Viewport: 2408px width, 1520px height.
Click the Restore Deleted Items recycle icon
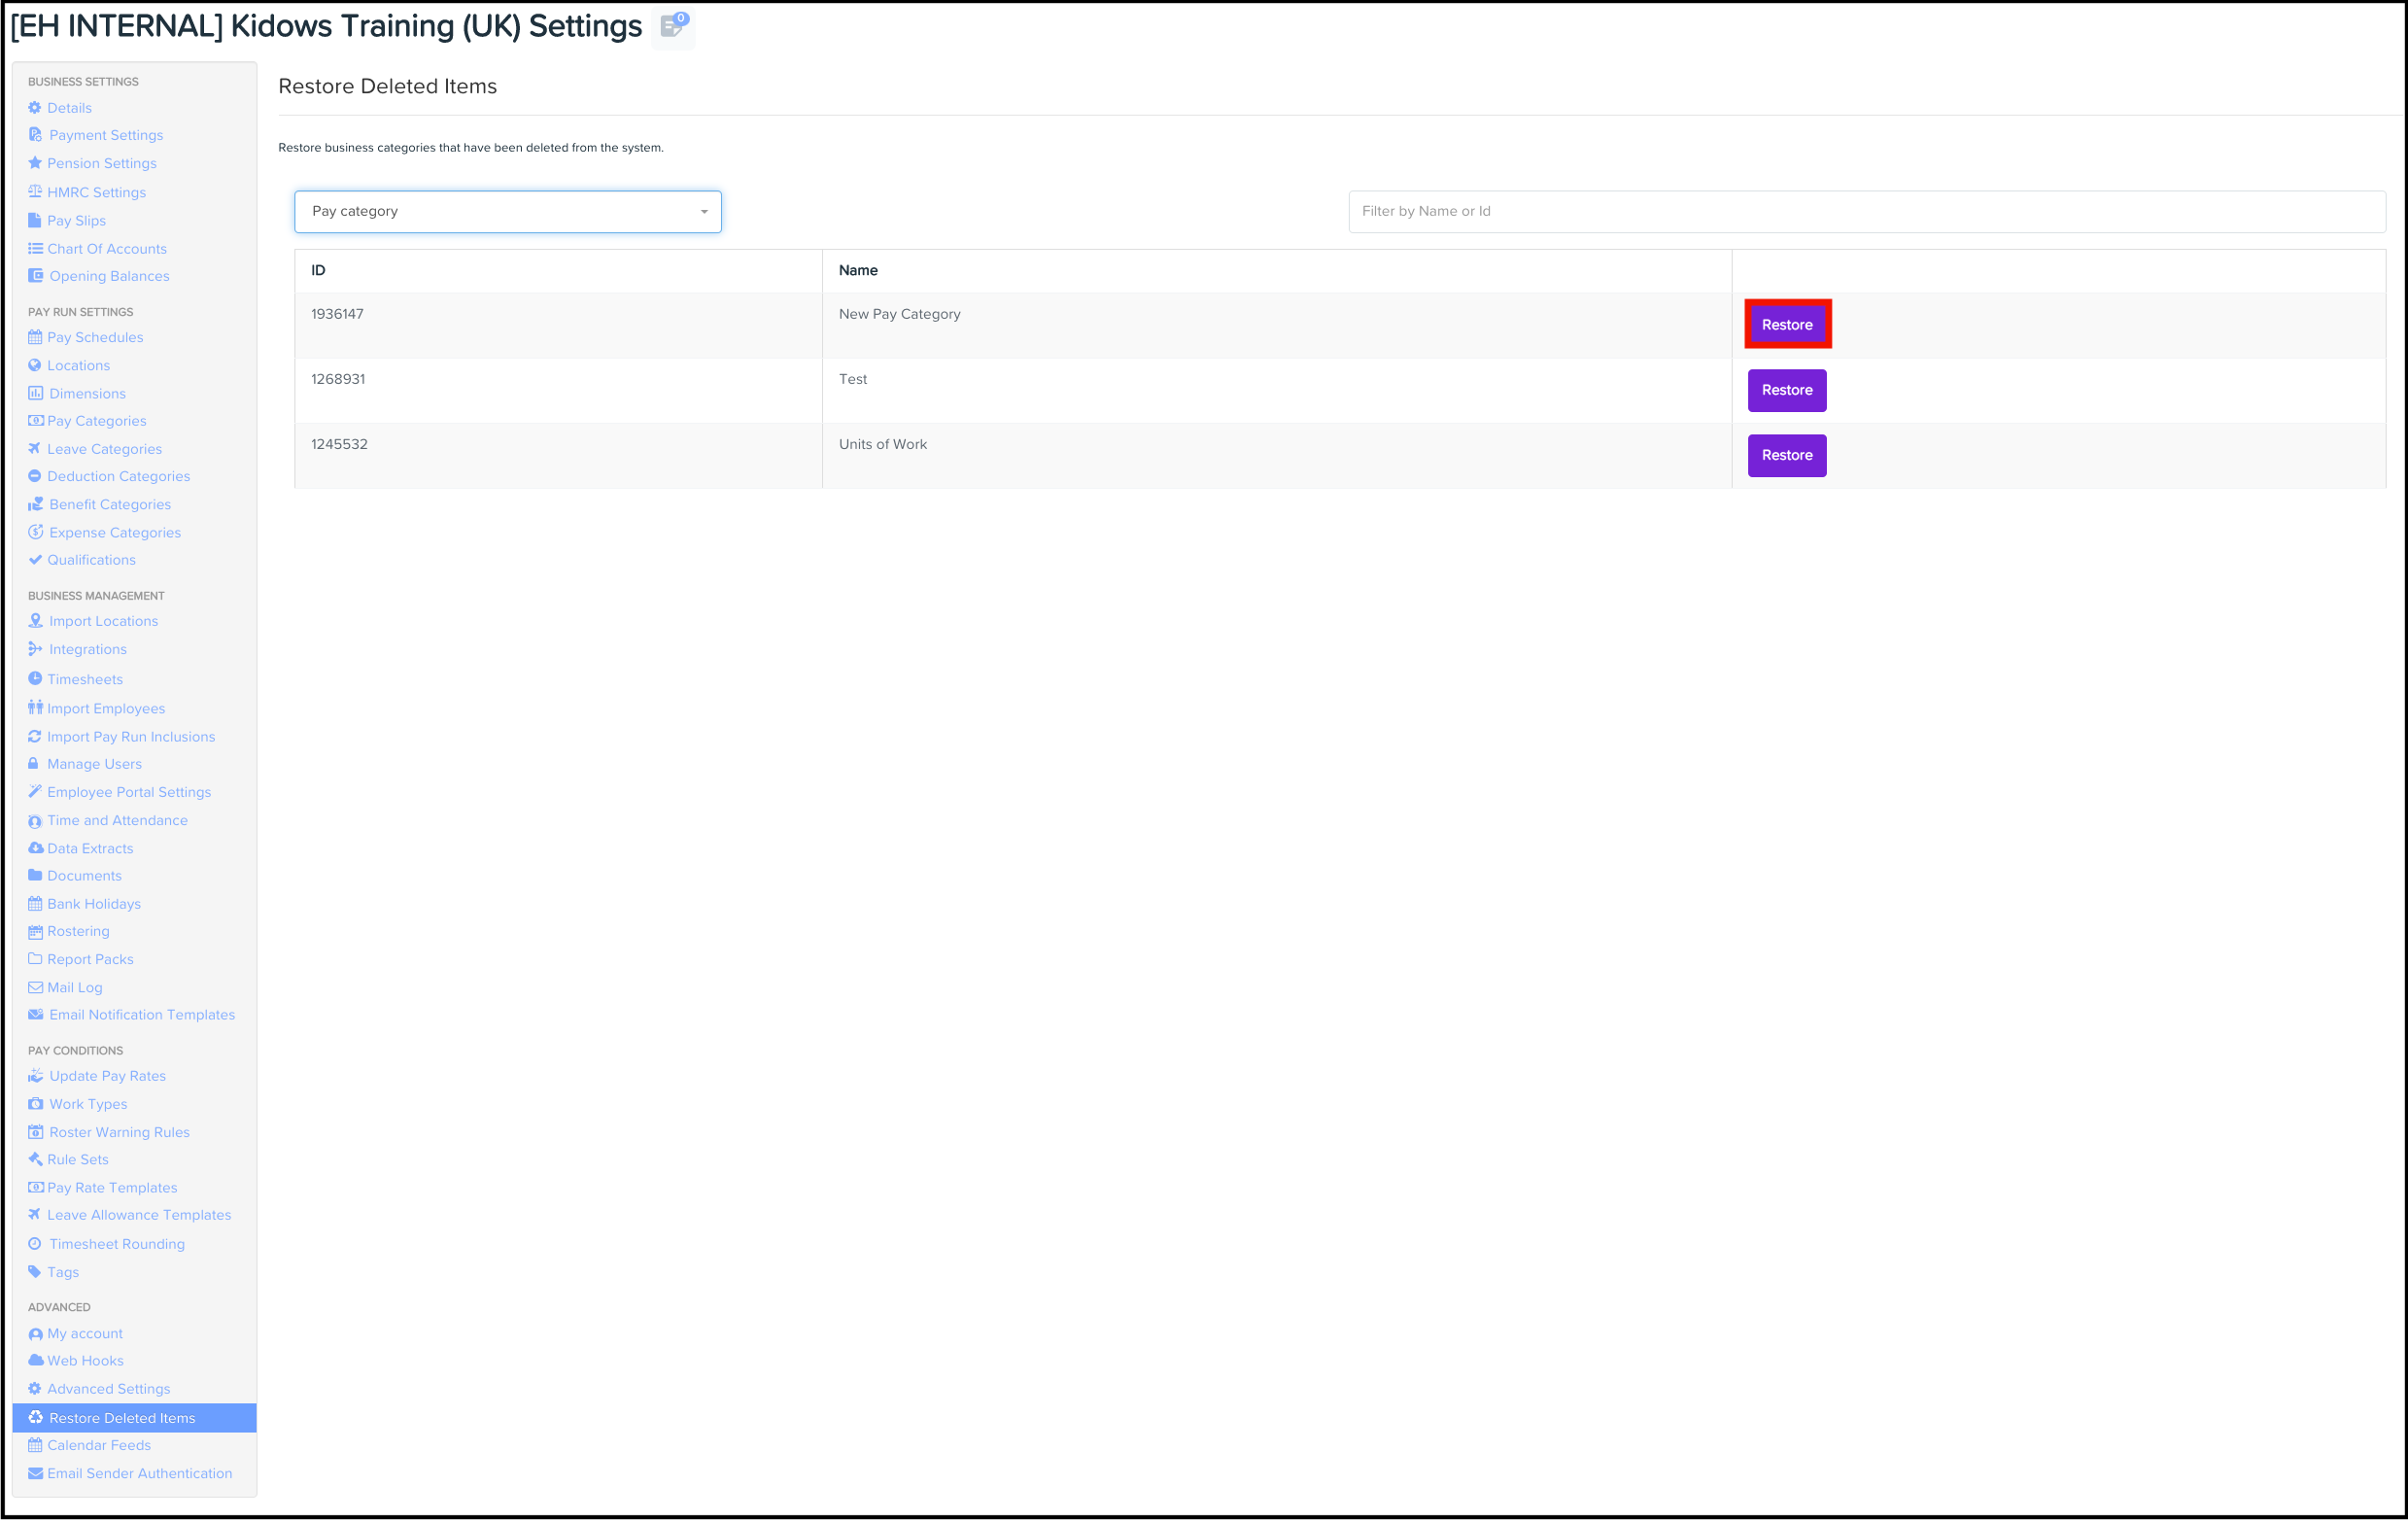36,1418
